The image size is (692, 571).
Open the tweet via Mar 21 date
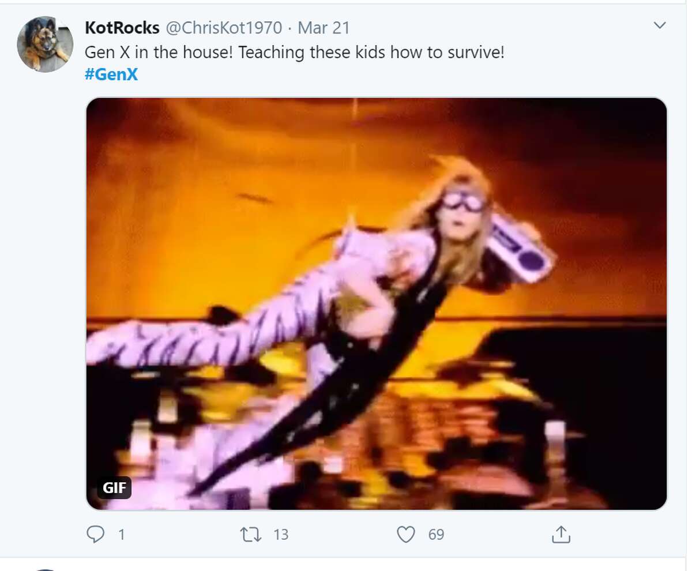coord(324,27)
